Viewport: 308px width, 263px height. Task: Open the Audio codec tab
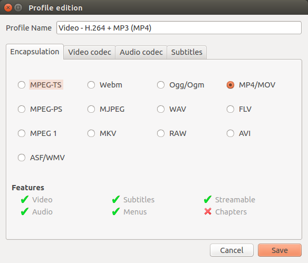point(141,52)
